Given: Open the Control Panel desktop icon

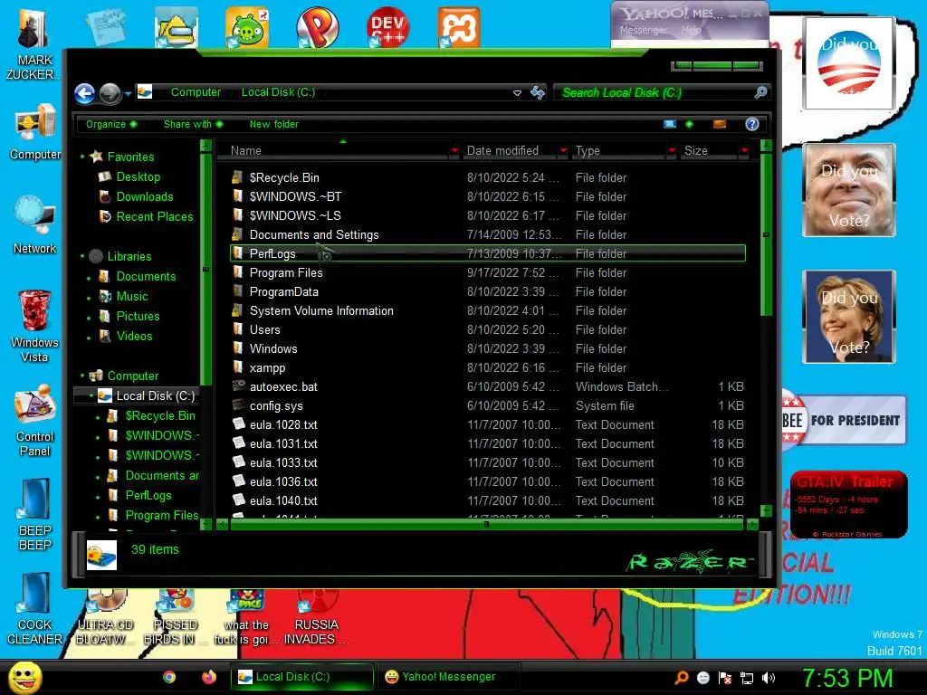Looking at the screenshot, I should [35, 421].
